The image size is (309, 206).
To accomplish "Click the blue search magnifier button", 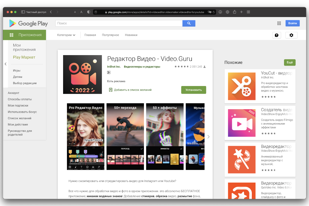I will [189, 23].
